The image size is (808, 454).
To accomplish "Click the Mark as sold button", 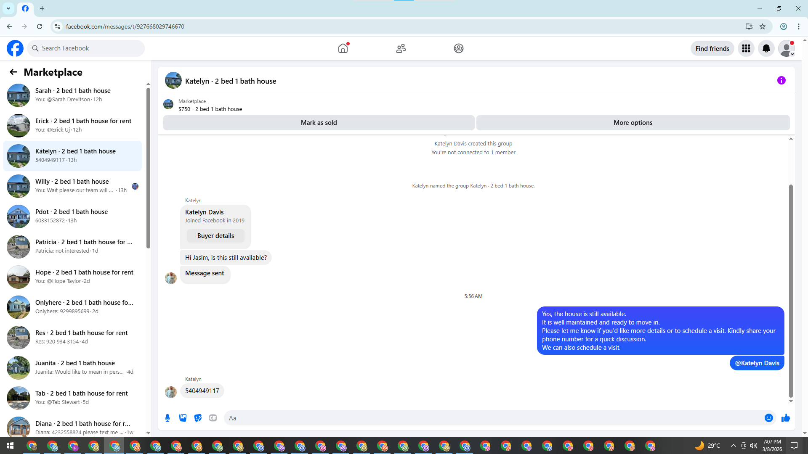I will tap(319, 123).
